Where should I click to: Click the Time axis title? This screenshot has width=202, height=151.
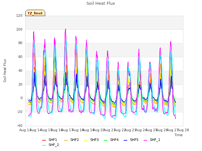pyautogui.click(x=179, y=135)
